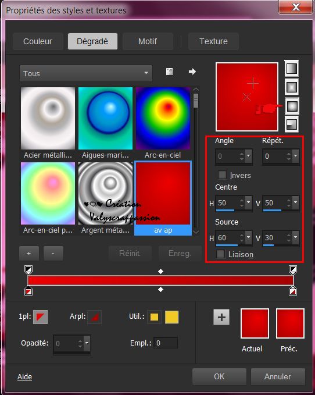
Task: Switch to the Texture tab
Action: 213,41
